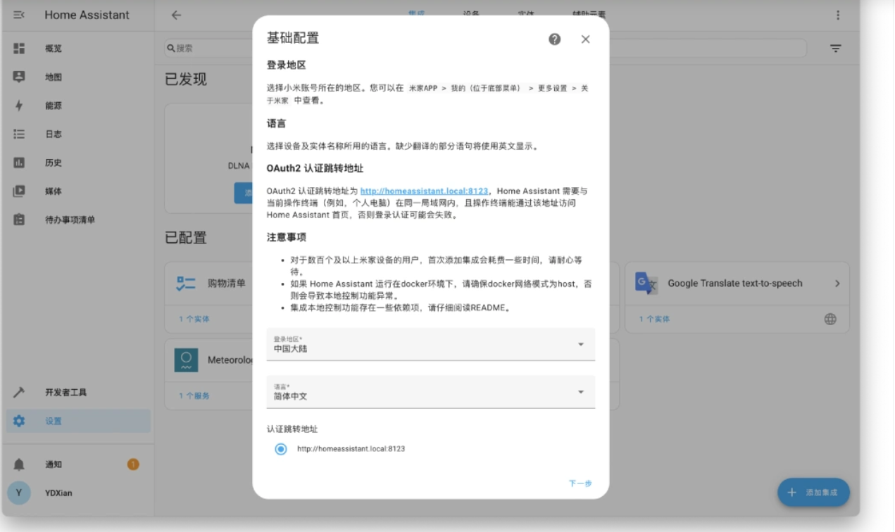This screenshot has height=532, width=895.
Task: Click the Google Translate logo icon
Action: click(646, 283)
